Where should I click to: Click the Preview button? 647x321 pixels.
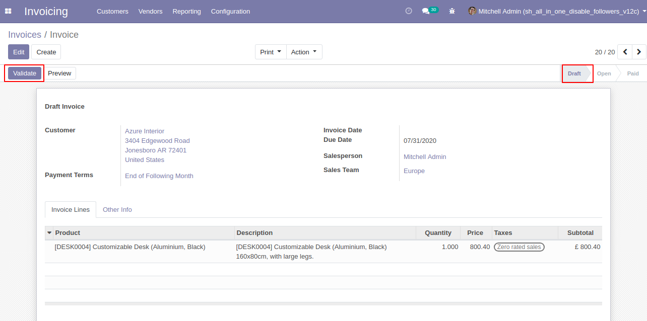59,73
